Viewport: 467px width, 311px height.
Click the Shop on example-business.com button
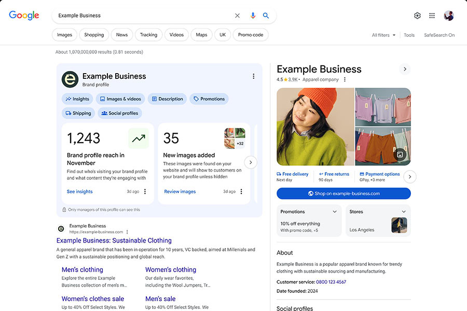[x=344, y=193]
